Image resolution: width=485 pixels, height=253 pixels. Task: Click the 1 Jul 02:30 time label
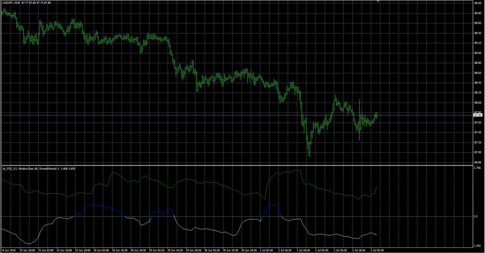coord(267,250)
